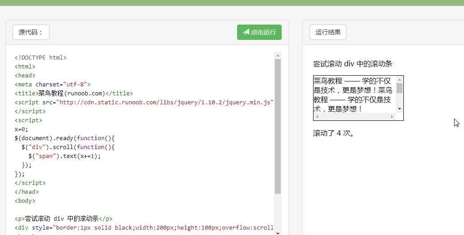Click the $("div").scroll(function(){ line

pos(68,147)
